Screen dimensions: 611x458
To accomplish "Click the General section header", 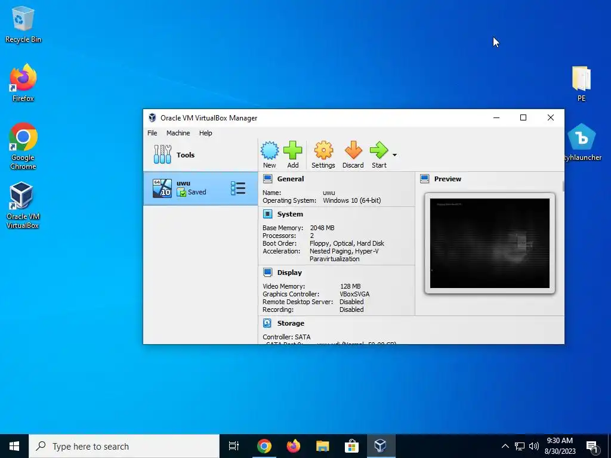I will click(x=291, y=179).
